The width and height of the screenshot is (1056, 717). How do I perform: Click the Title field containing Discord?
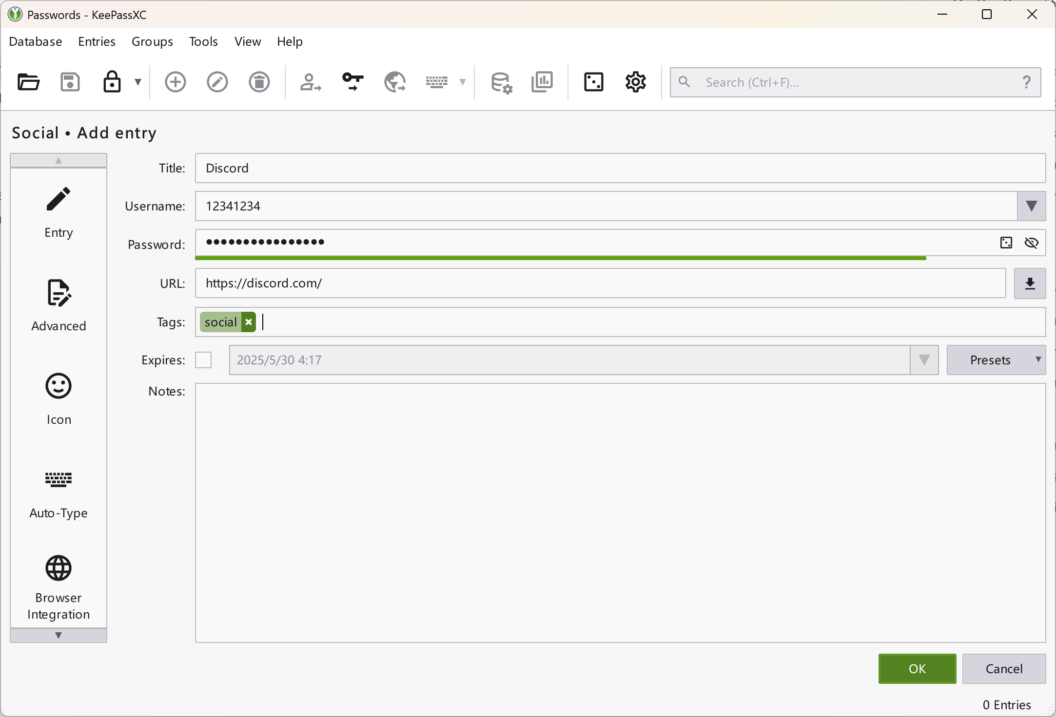pyautogui.click(x=620, y=168)
